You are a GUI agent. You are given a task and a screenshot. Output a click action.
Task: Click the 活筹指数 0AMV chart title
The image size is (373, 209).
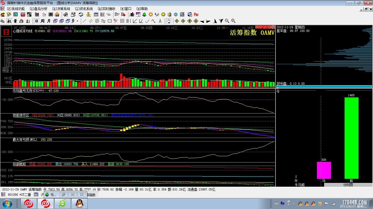[x=252, y=33]
